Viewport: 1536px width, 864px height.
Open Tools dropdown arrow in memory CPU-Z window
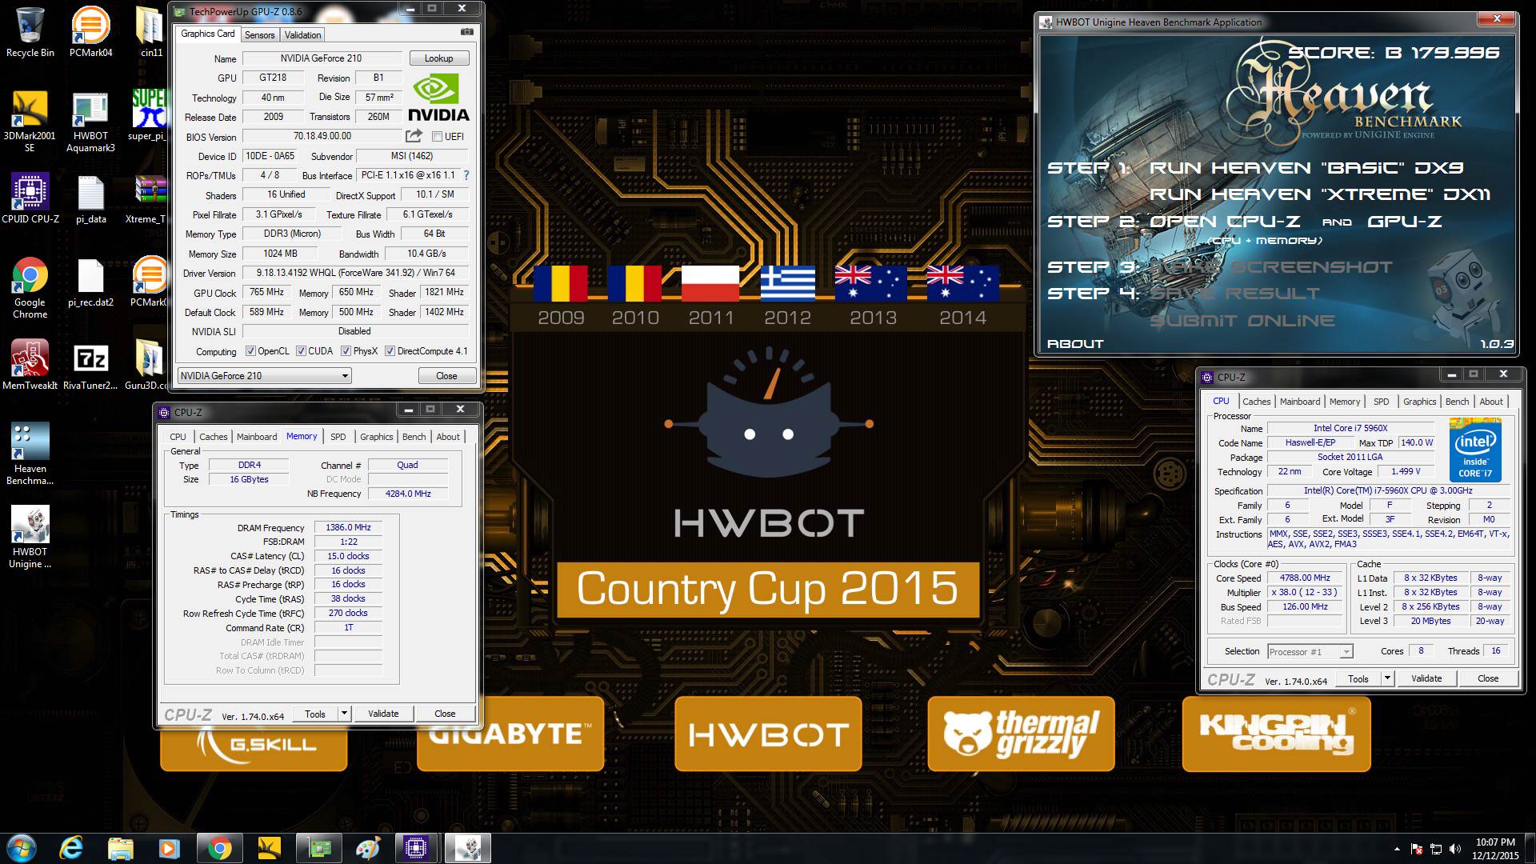click(344, 714)
